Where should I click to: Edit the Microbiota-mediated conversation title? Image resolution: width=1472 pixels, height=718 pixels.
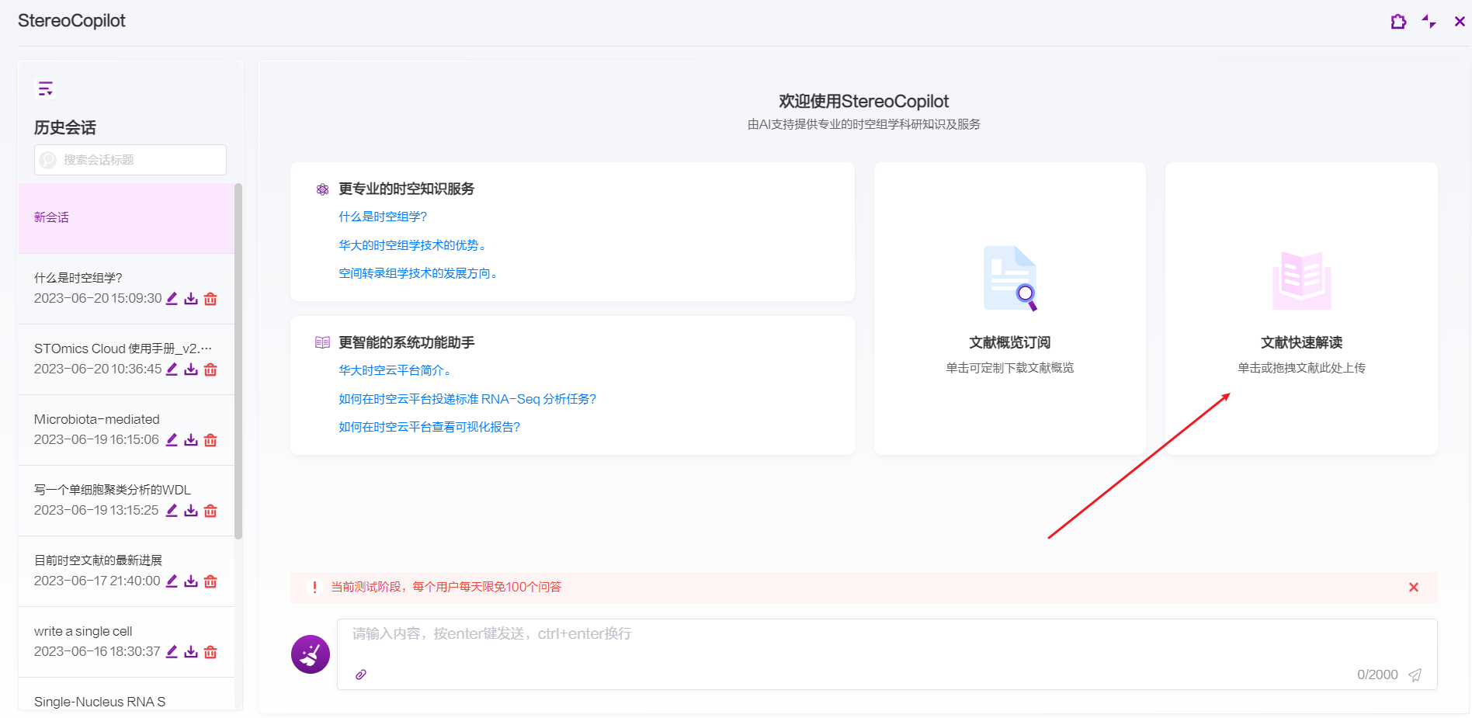(172, 440)
